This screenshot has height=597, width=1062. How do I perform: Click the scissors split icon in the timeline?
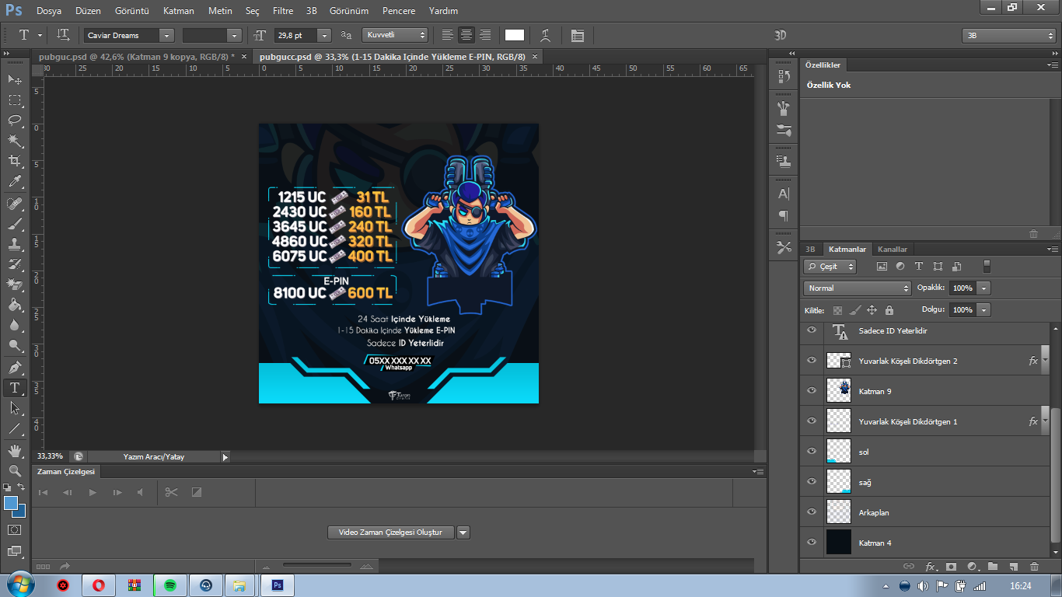click(172, 492)
